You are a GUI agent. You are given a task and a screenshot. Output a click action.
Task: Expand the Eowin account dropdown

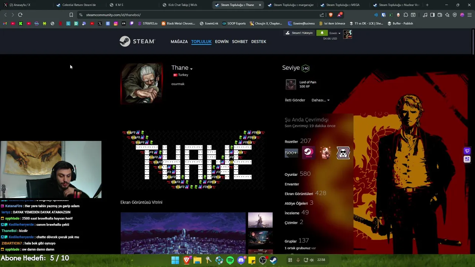[335, 33]
